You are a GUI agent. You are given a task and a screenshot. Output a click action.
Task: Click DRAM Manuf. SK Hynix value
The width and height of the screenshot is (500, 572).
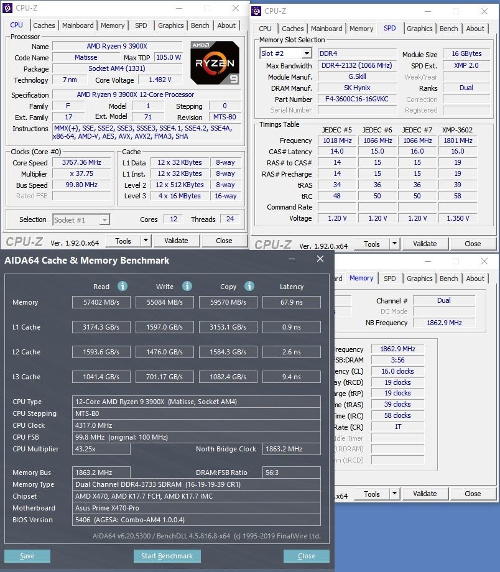coord(357,88)
